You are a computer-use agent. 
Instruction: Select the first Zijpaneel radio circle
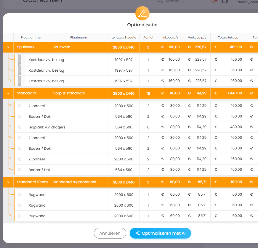pyautogui.click(x=20, y=106)
